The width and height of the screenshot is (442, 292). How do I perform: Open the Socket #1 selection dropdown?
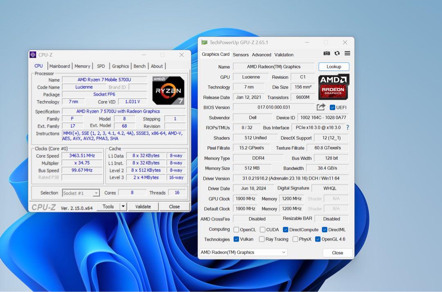(81, 193)
